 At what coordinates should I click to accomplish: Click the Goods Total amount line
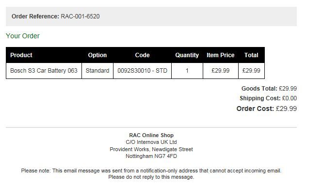click(269, 89)
